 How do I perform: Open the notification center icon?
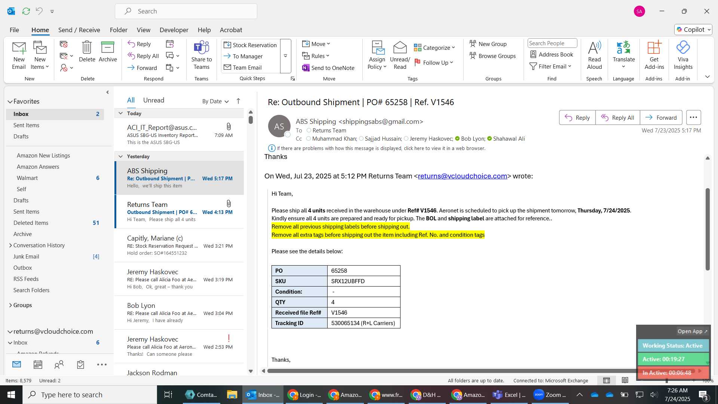coord(703,395)
